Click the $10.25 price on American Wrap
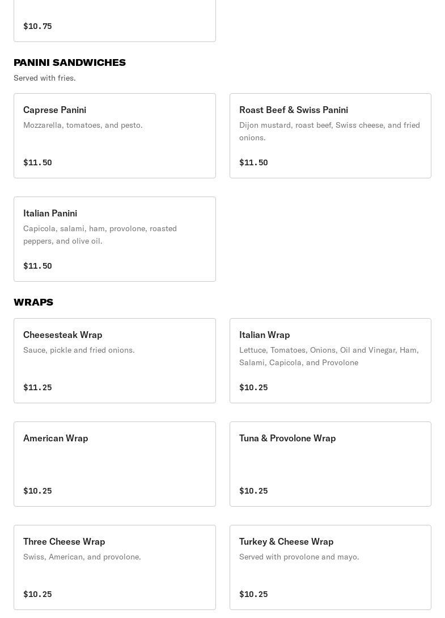Screen dimensions: 445x618 37,491
